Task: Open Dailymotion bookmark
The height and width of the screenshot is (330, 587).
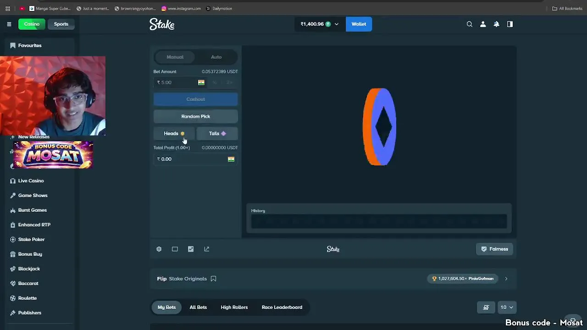Action: tap(219, 8)
